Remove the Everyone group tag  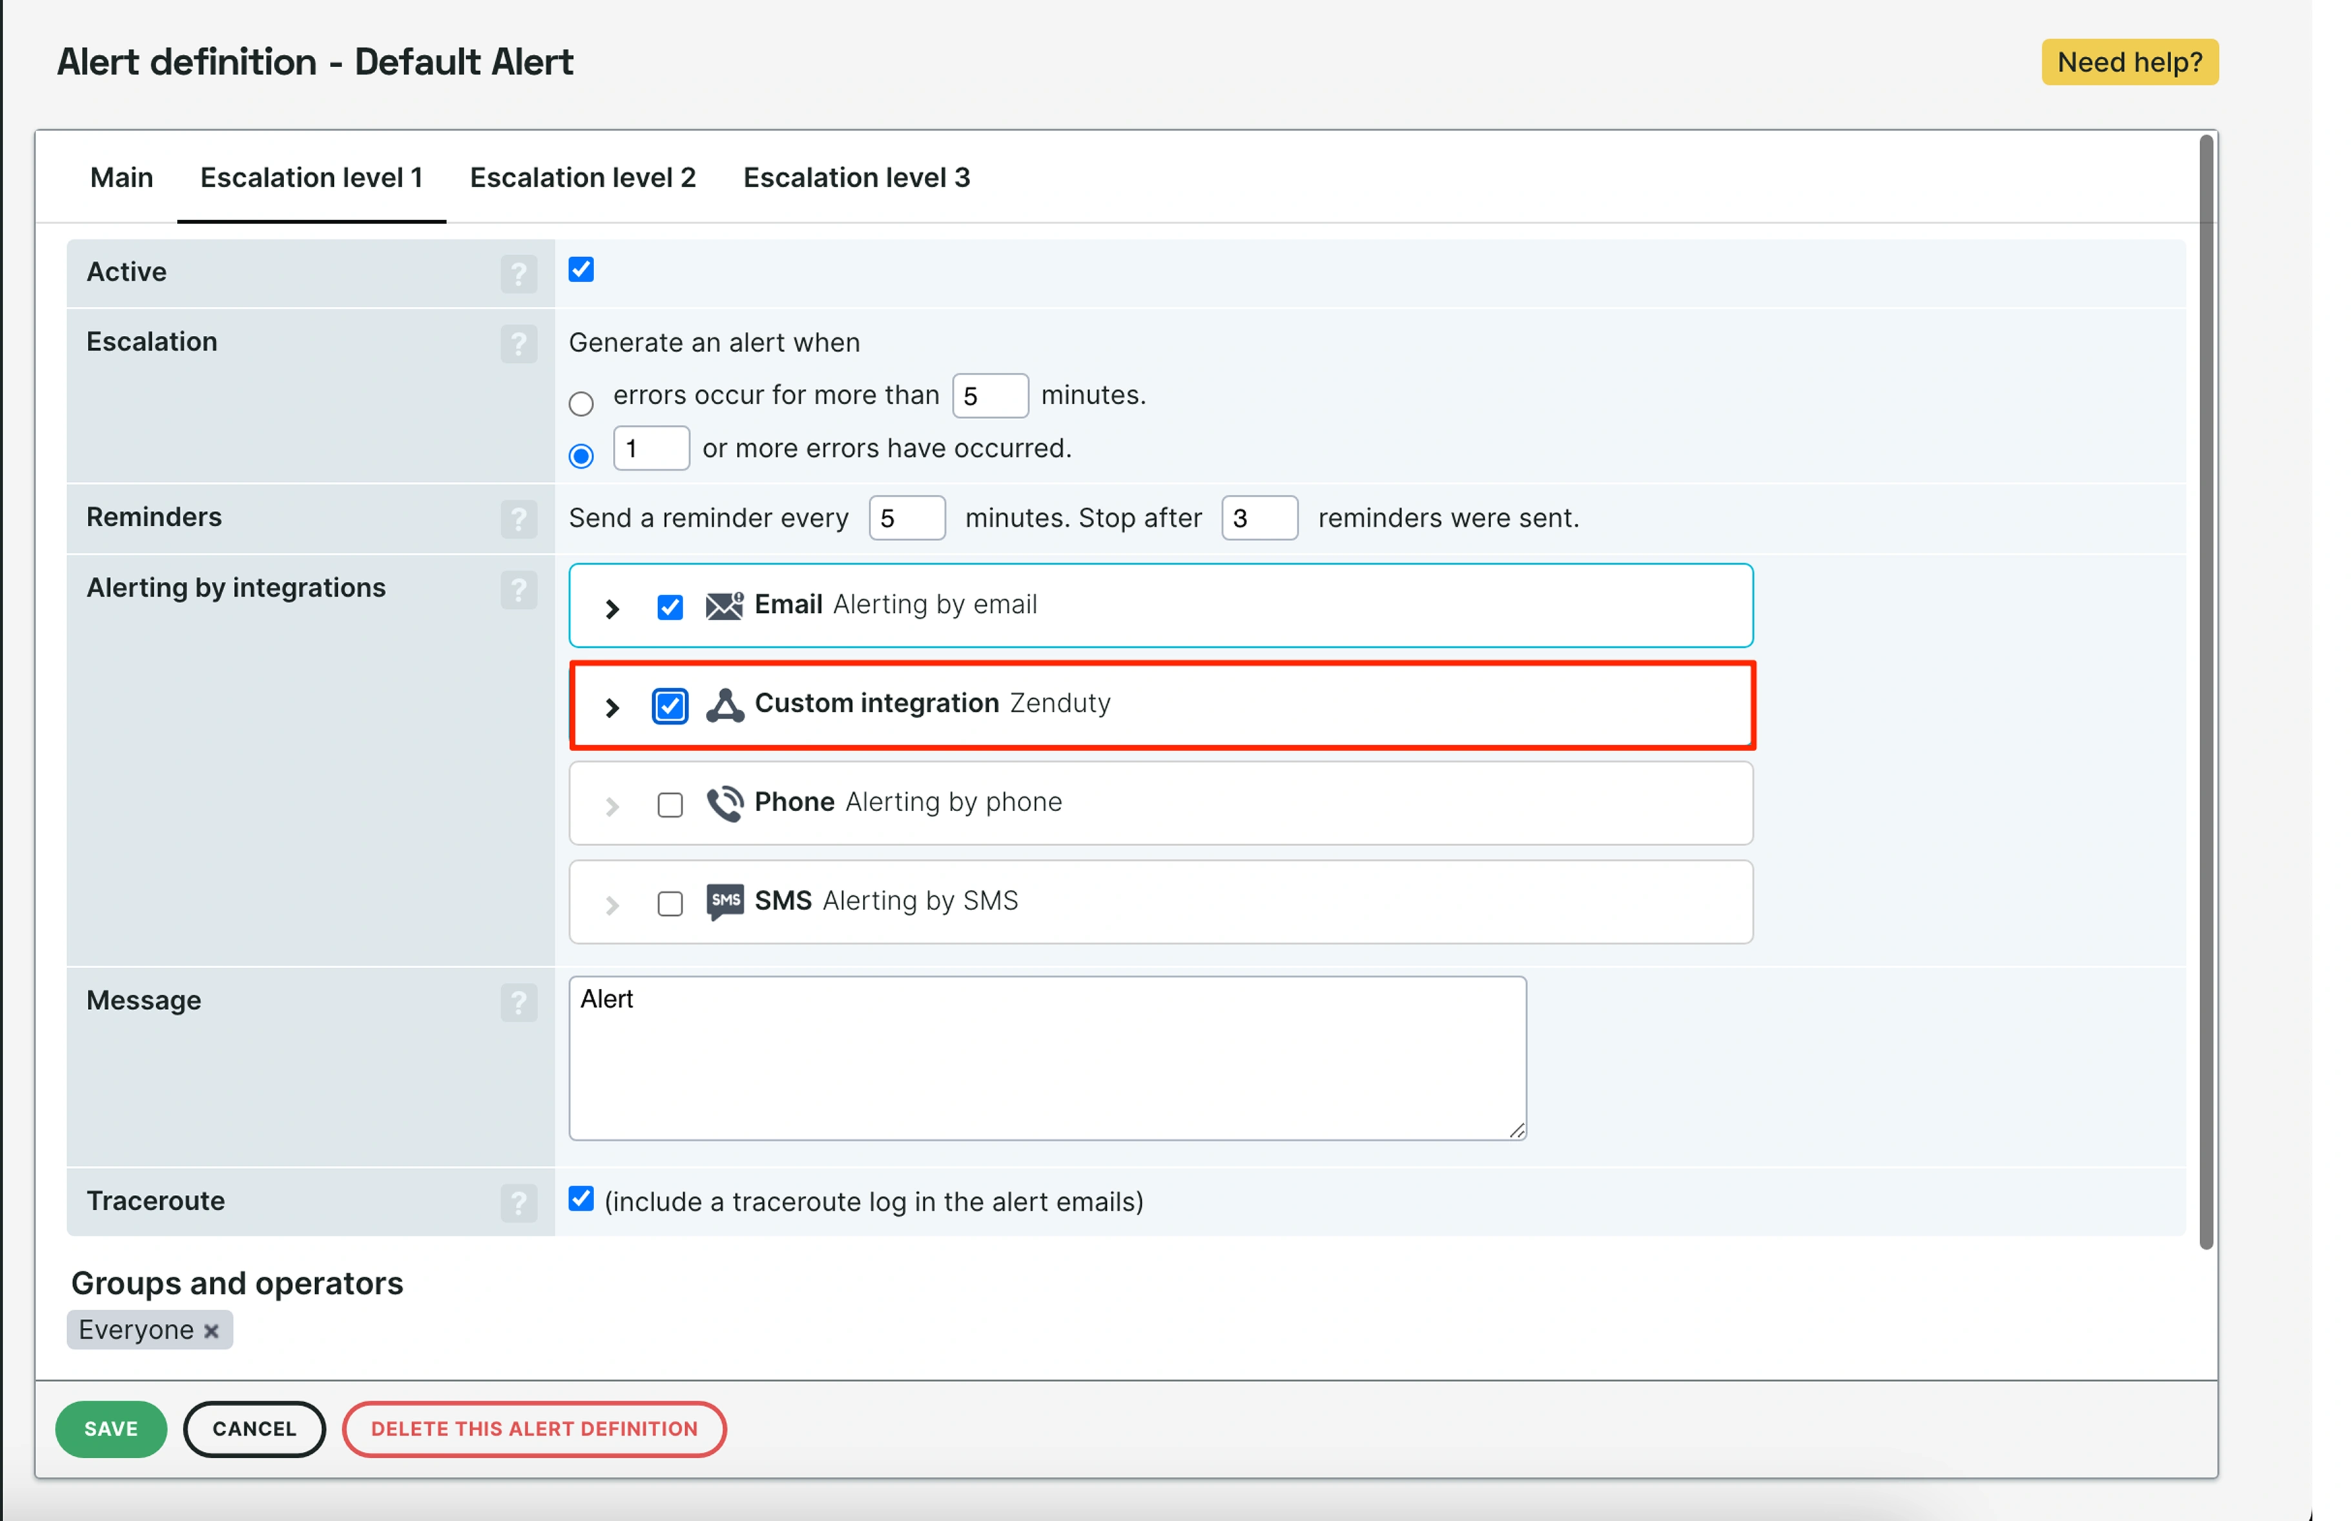point(211,1331)
